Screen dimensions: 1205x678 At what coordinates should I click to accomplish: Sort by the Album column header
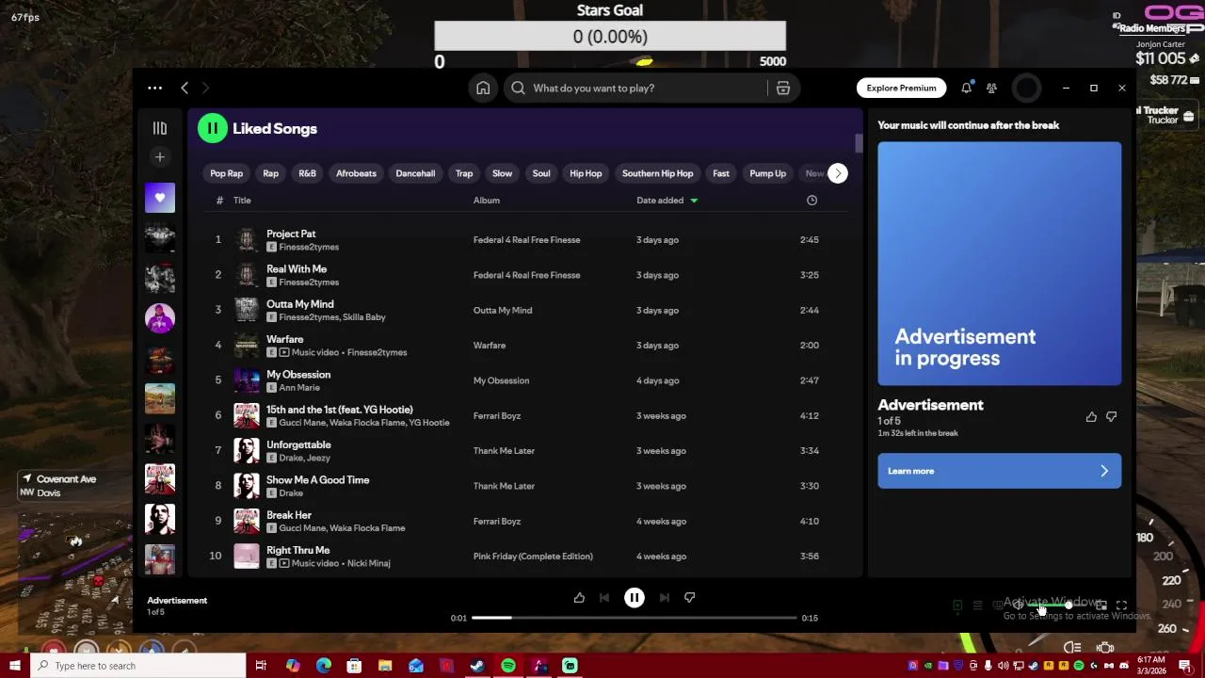point(486,200)
